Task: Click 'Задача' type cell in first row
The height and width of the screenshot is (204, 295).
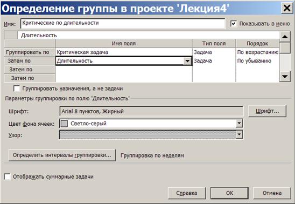Action: pos(214,52)
